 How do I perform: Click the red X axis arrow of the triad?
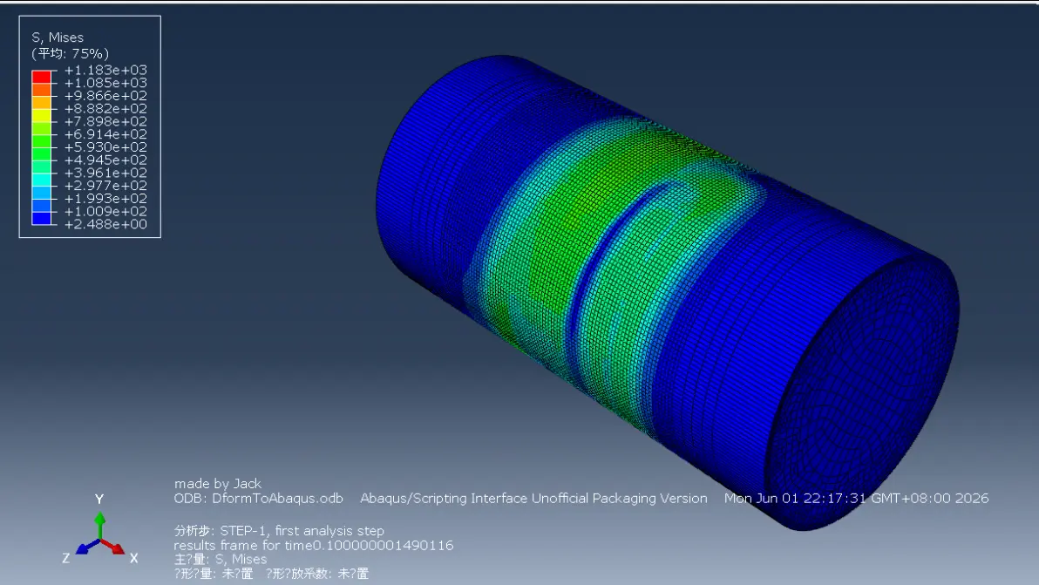[x=112, y=547]
